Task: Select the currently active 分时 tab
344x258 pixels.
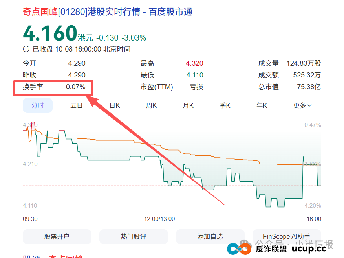Action: point(37,105)
